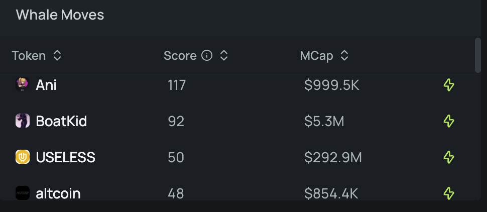The width and height of the screenshot is (487, 212).
Task: Open the altcoin token name
Action: tap(58, 193)
